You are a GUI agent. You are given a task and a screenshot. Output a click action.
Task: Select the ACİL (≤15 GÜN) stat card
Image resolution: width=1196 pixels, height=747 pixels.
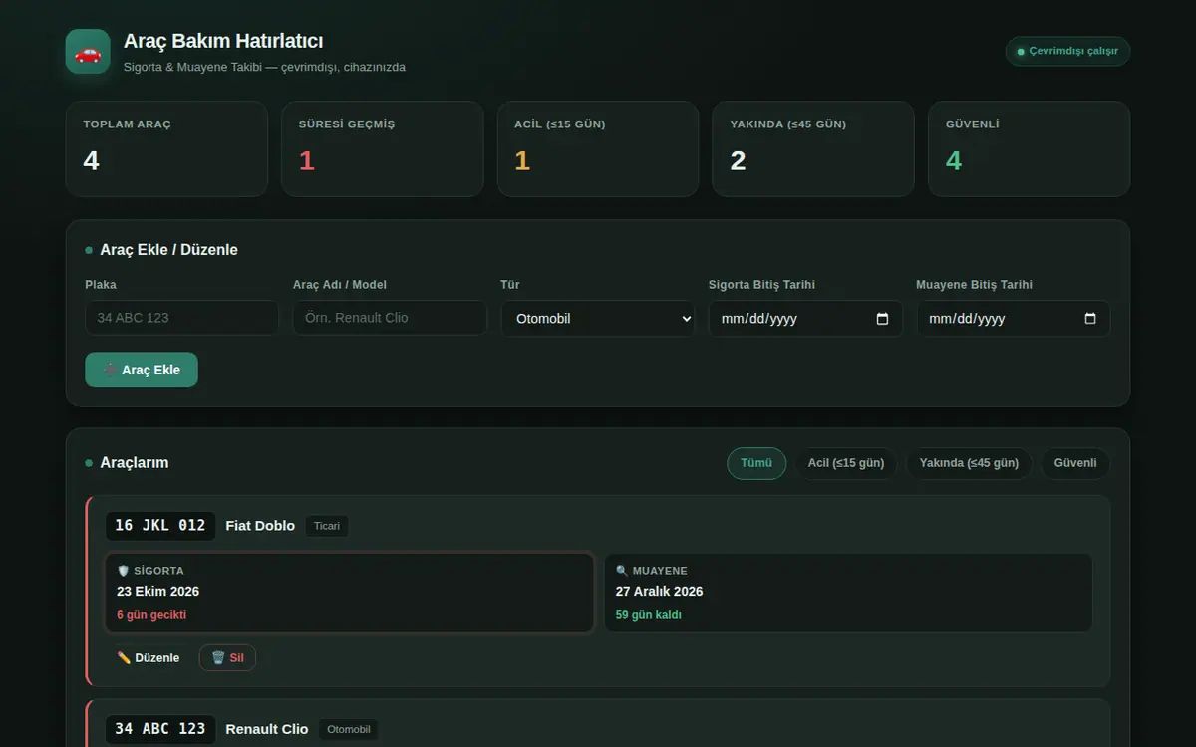pos(598,148)
